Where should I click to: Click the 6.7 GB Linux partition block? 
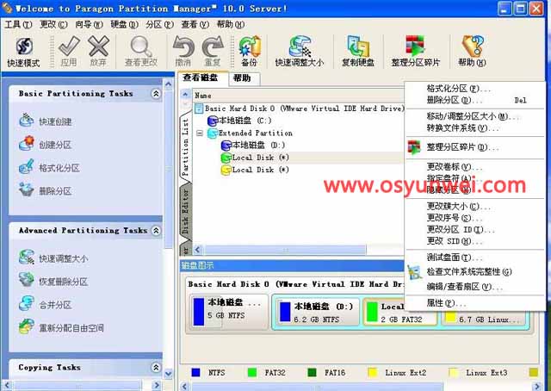point(484,318)
